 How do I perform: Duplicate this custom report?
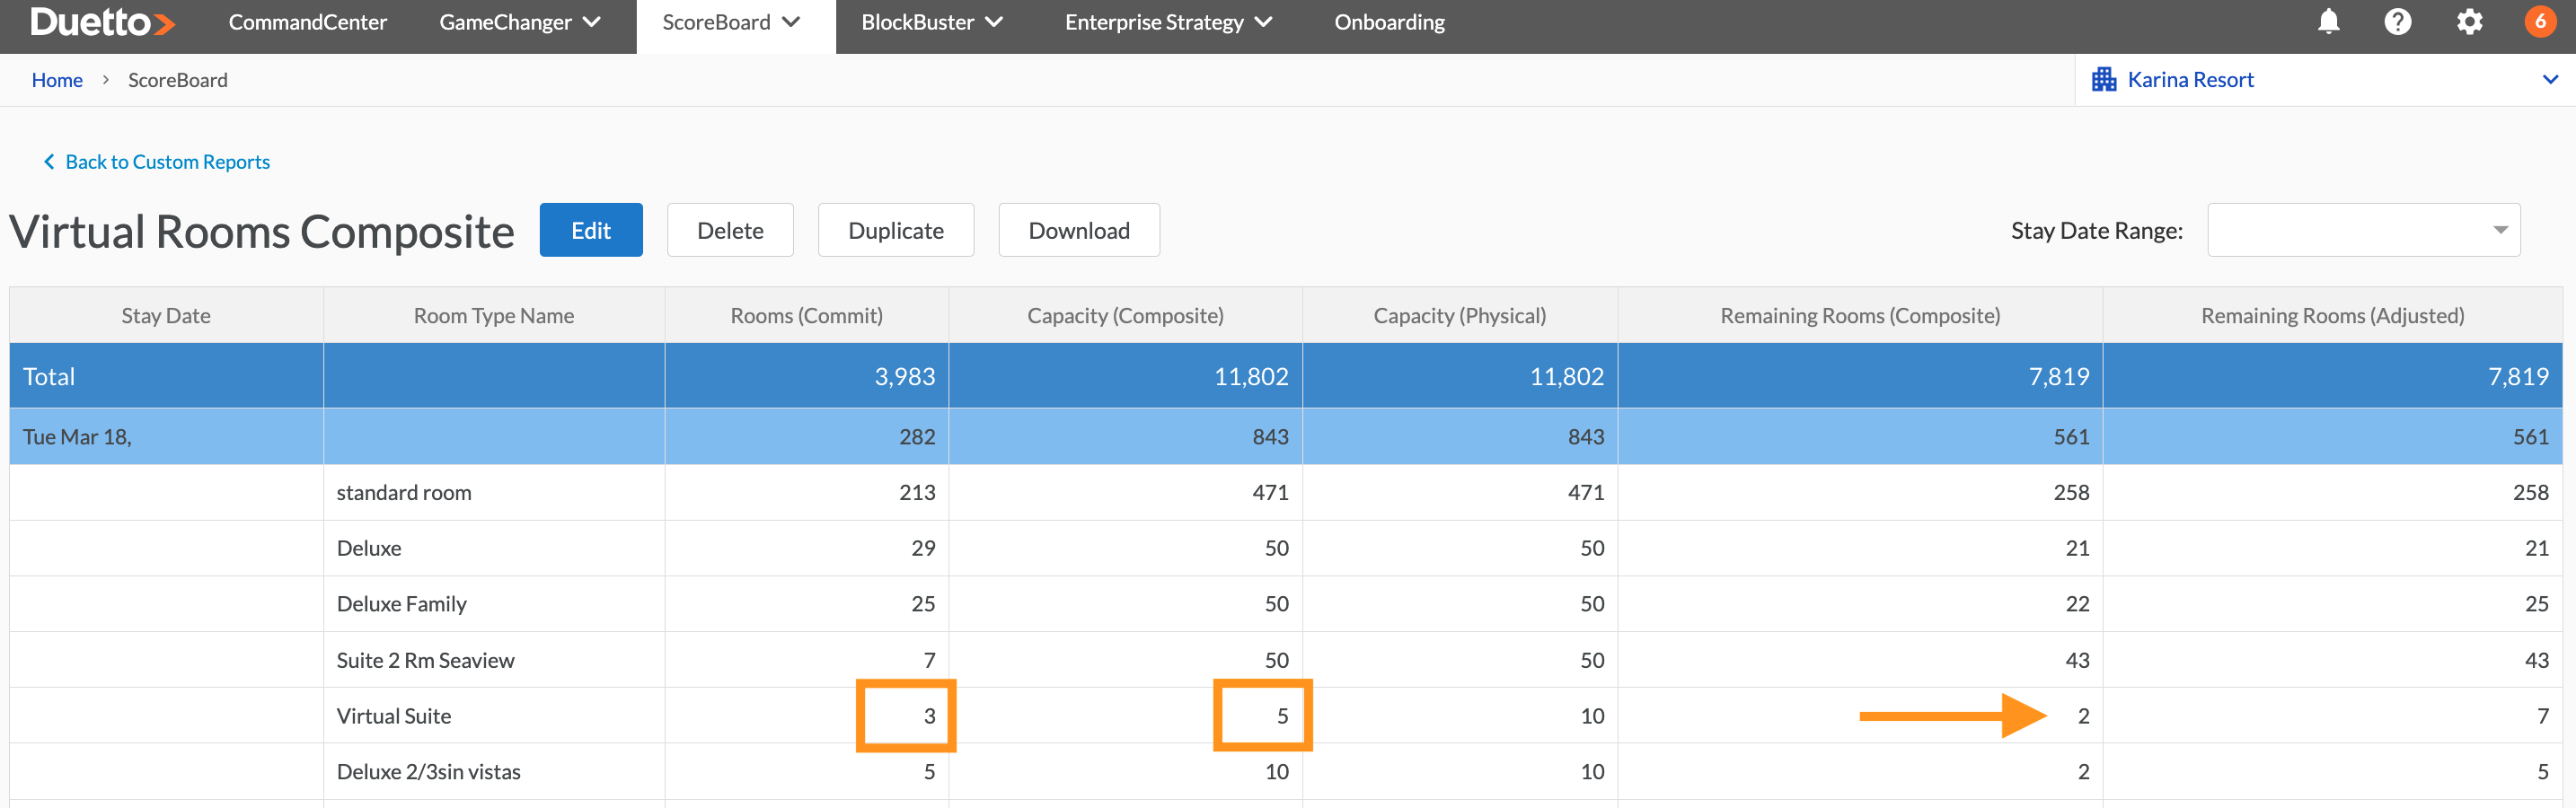tap(895, 230)
